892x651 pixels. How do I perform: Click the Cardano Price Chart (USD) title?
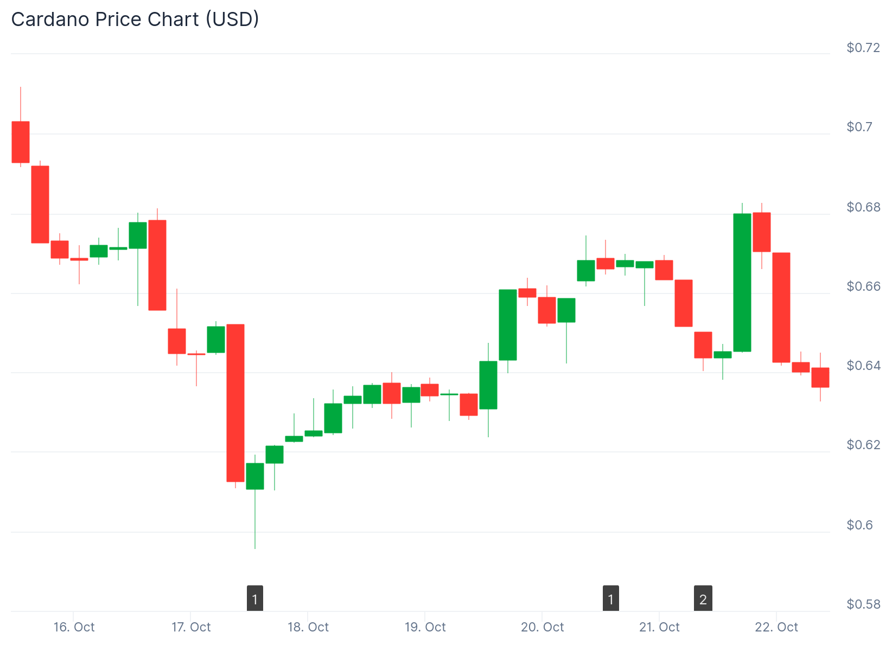(135, 20)
